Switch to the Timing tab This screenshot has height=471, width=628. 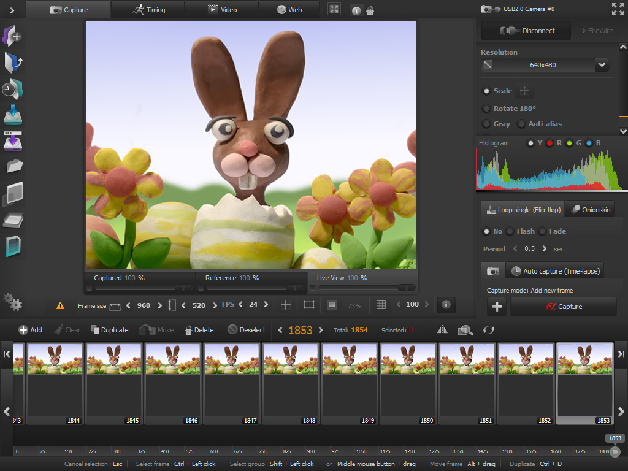click(148, 10)
